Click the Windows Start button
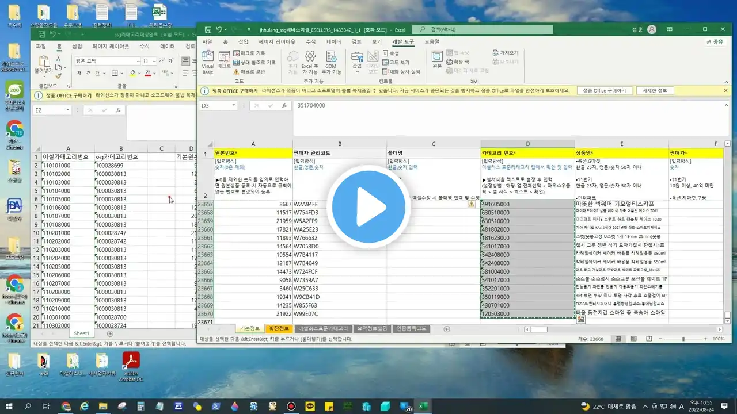Image resolution: width=737 pixels, height=414 pixels. (9, 406)
